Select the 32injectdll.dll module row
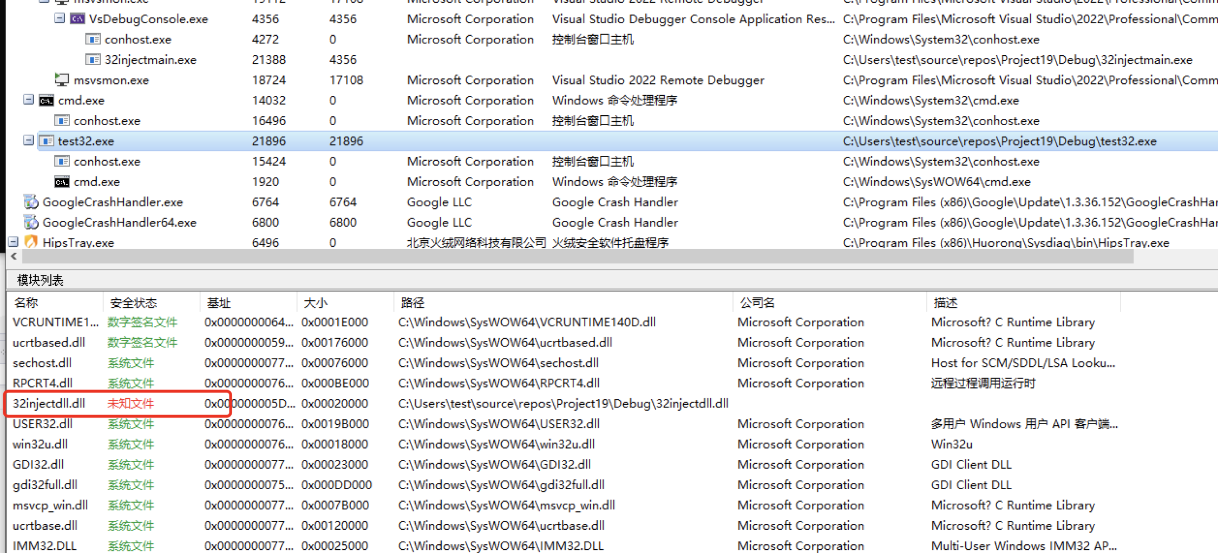1218x553 pixels. pyautogui.click(x=49, y=404)
